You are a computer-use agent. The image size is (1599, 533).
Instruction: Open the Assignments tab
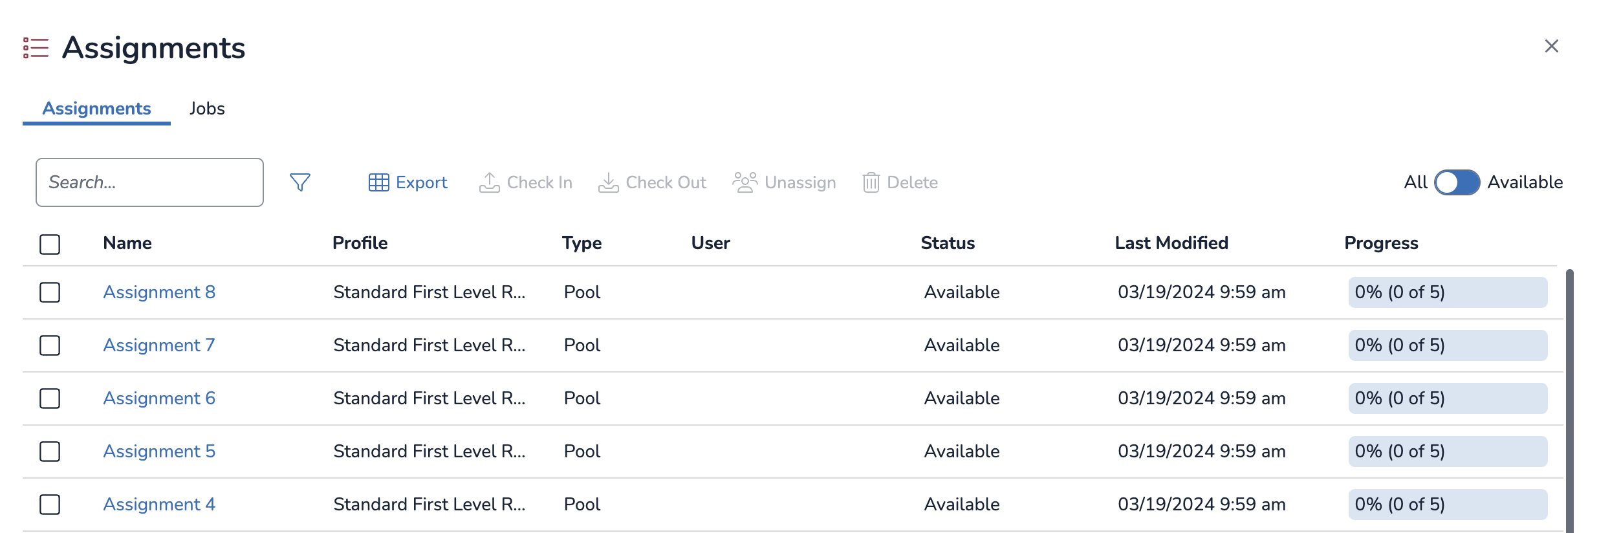coord(96,109)
